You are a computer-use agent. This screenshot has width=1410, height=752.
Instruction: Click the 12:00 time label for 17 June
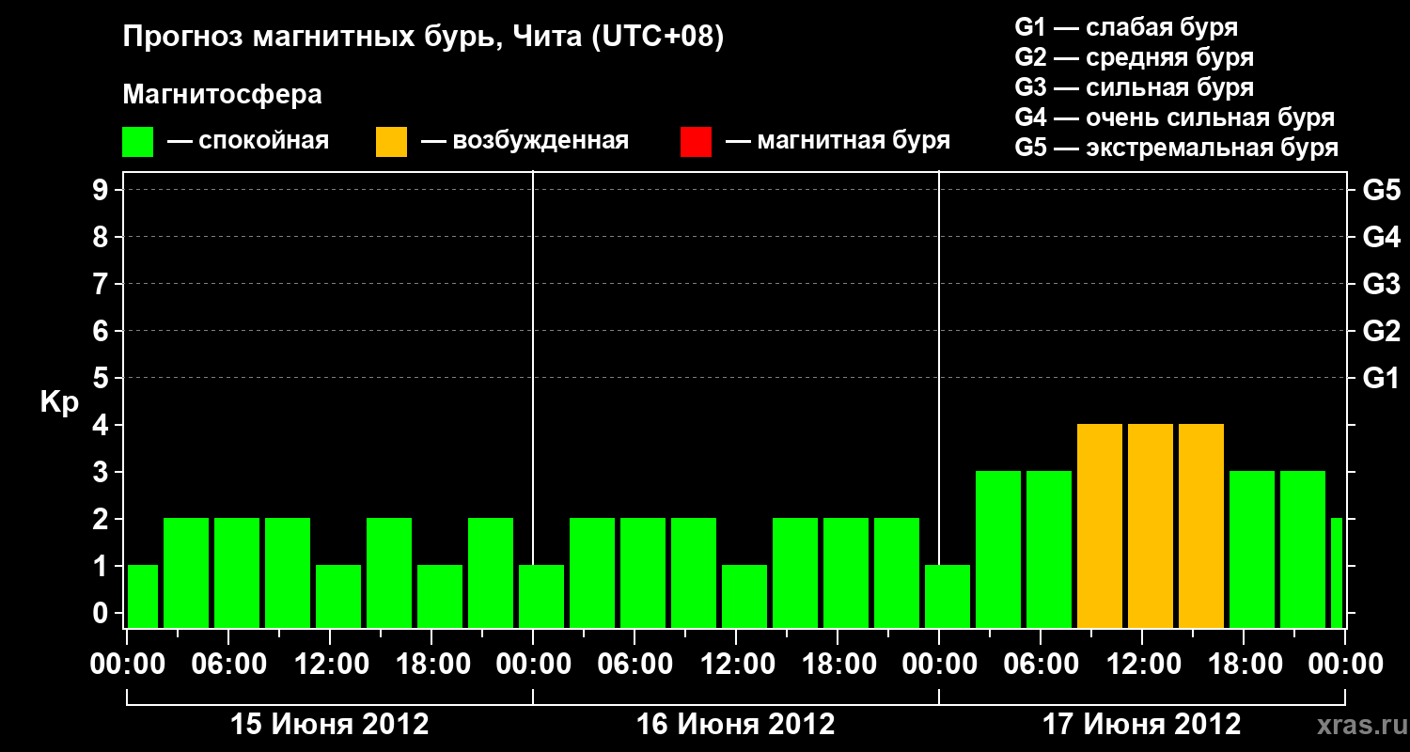[1142, 665]
